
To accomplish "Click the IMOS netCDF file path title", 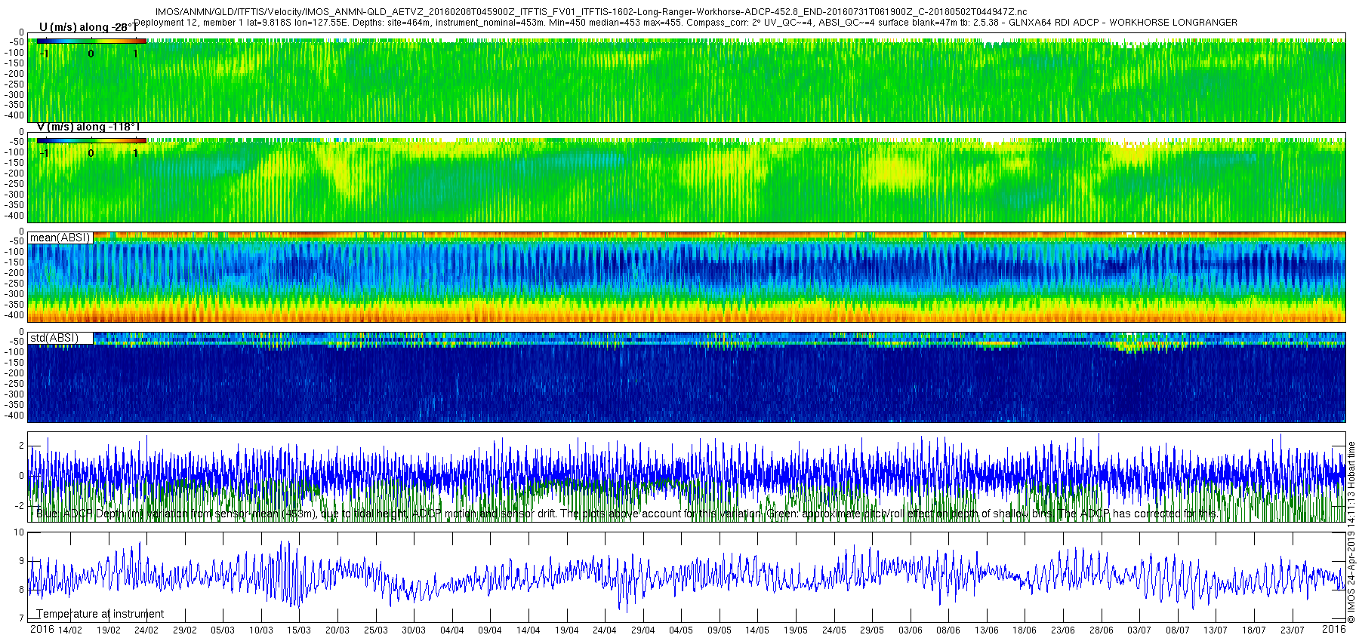I will coord(590,12).
